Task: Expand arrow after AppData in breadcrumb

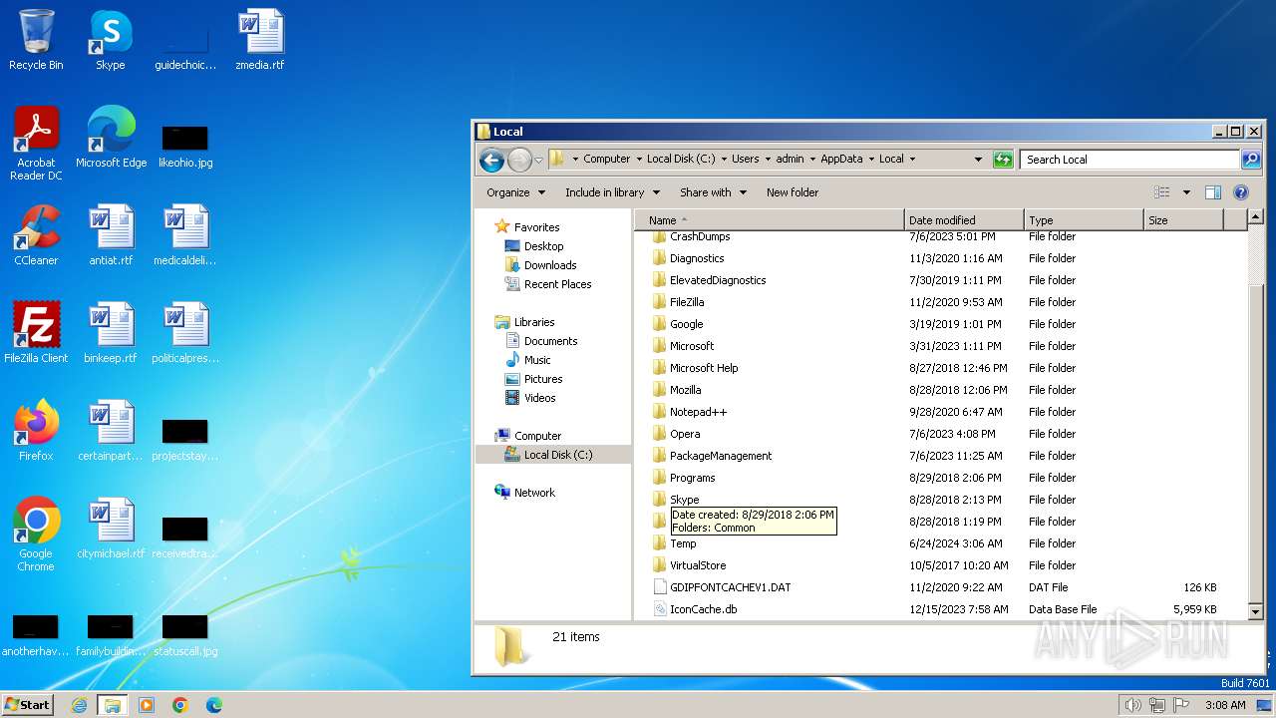Action: (870, 160)
